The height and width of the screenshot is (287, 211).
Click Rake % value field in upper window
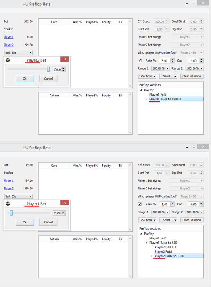coord(165,61)
